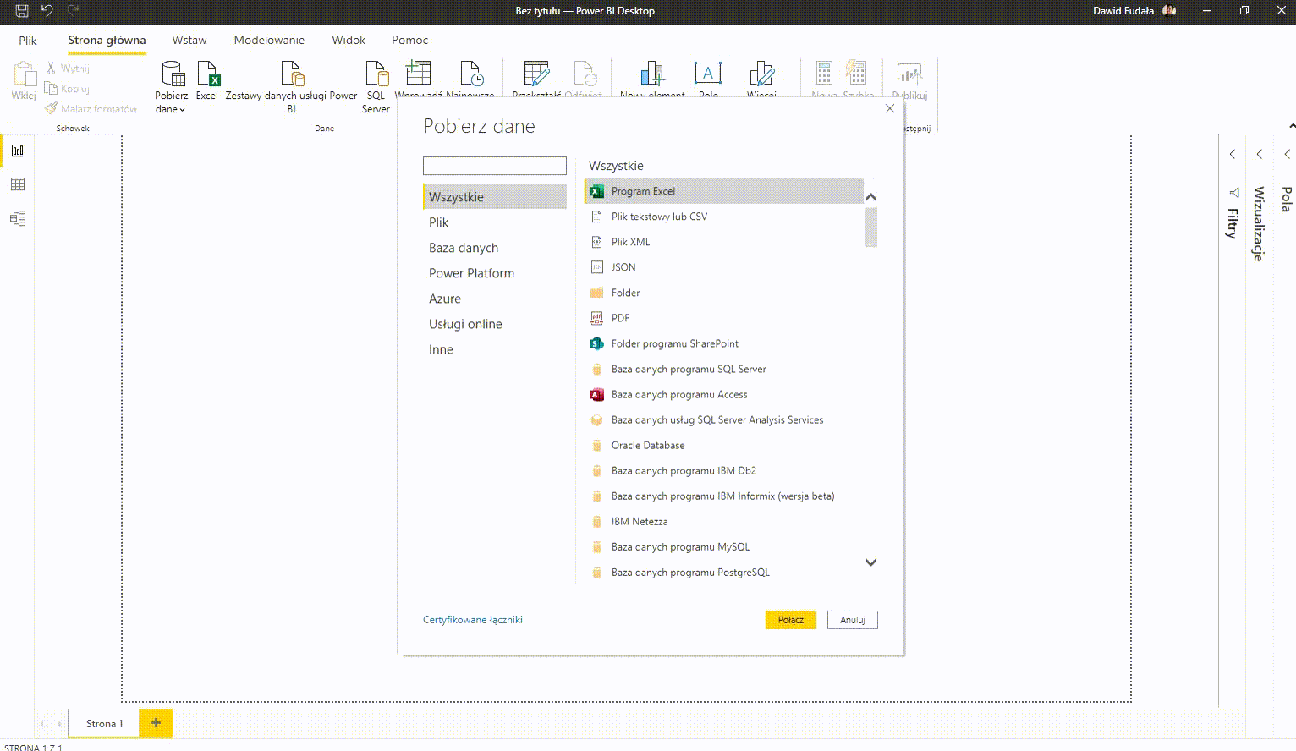Select the Plik category
1296x751 pixels.
click(x=495, y=222)
